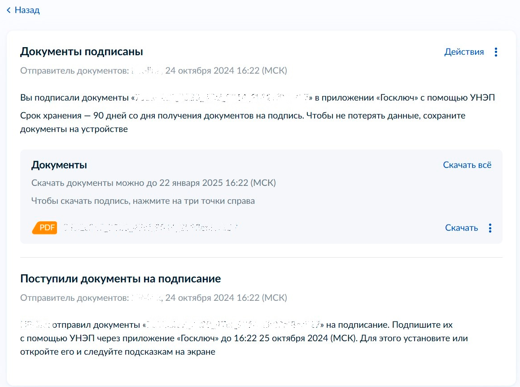Click «Скачать всё» to download all documents
Screen dimensions: 520x387
(x=468, y=165)
